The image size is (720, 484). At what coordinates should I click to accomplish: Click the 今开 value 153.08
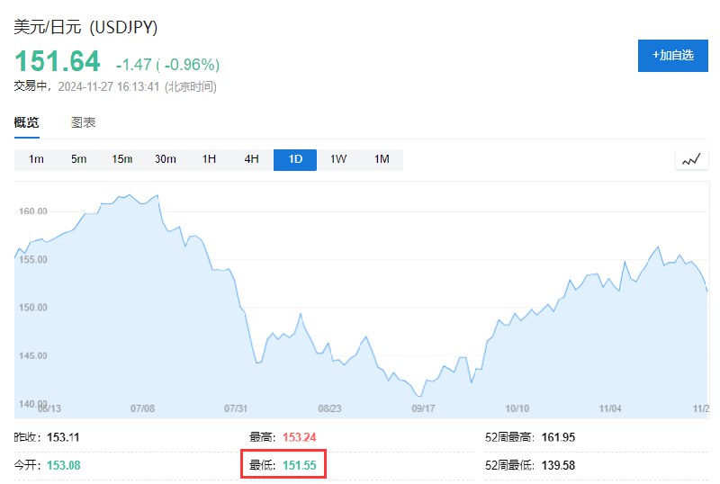tap(63, 465)
